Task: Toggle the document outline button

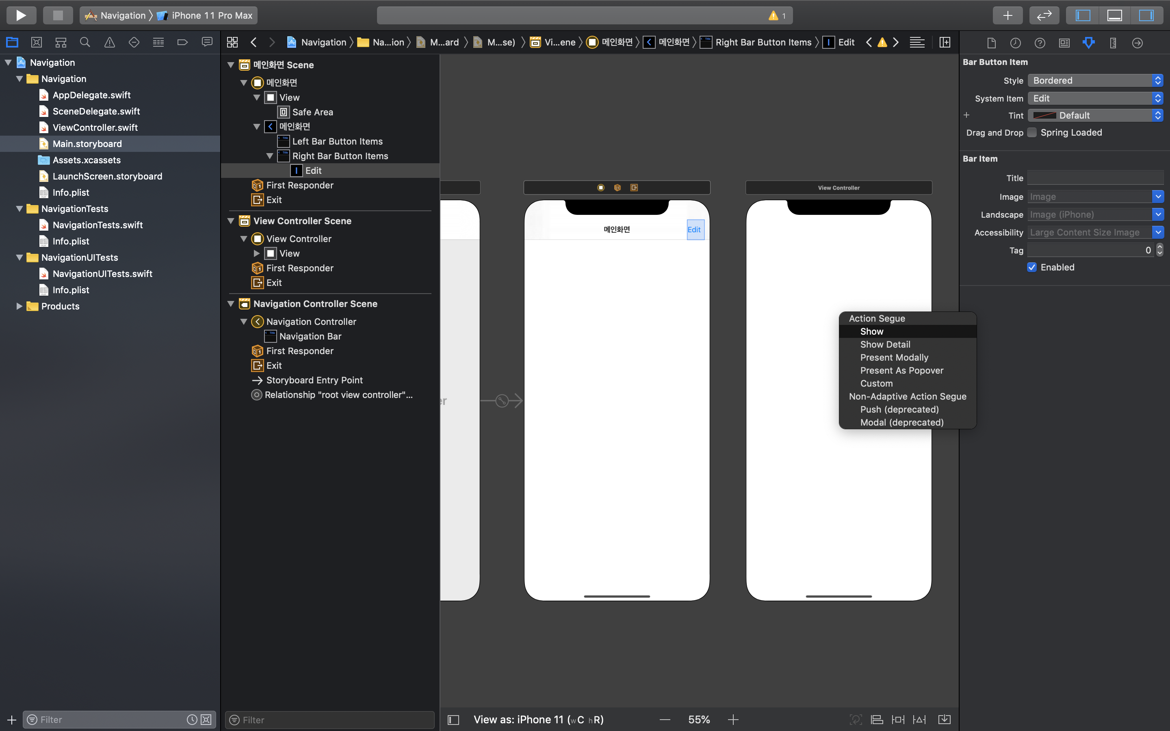Action: click(453, 720)
